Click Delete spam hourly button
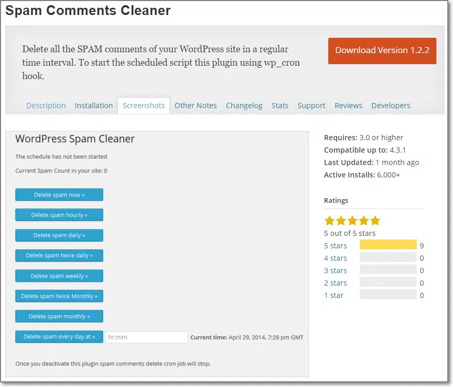Image resolution: width=453 pixels, height=387 pixels. click(x=59, y=215)
